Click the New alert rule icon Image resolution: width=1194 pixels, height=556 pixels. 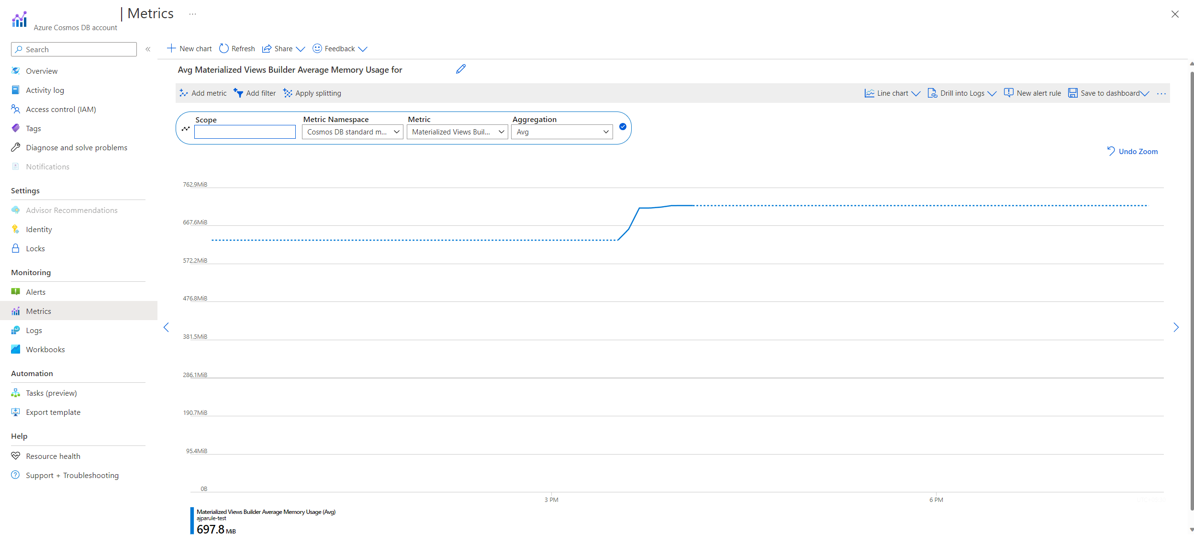tap(1008, 93)
